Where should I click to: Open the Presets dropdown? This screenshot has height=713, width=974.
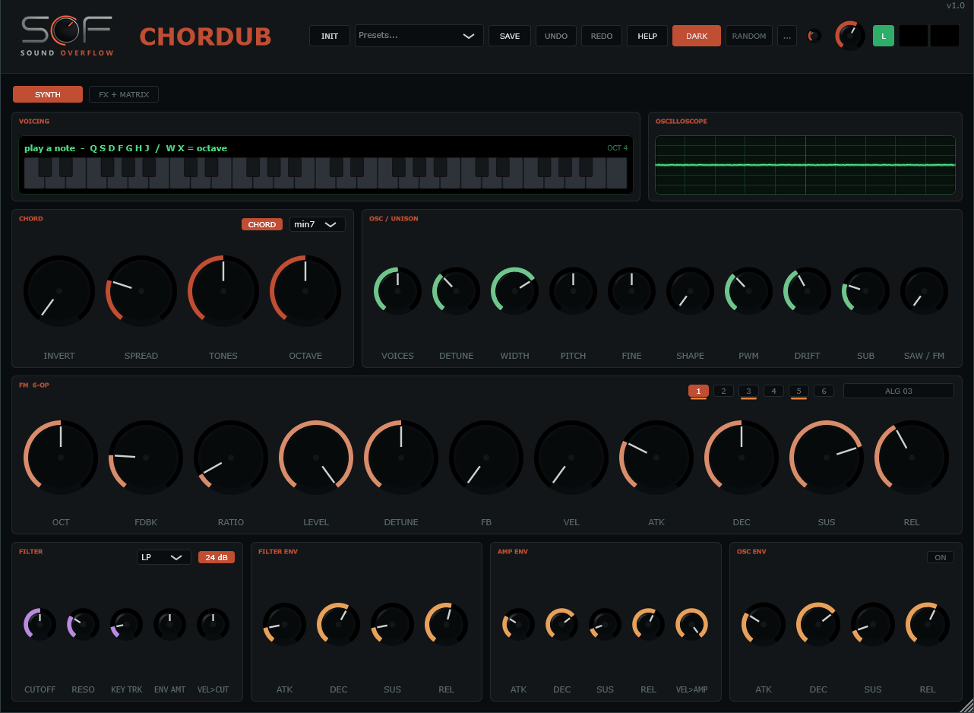point(419,36)
